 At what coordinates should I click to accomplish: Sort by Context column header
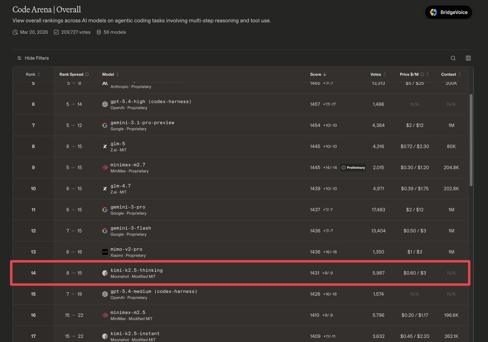pyautogui.click(x=451, y=75)
